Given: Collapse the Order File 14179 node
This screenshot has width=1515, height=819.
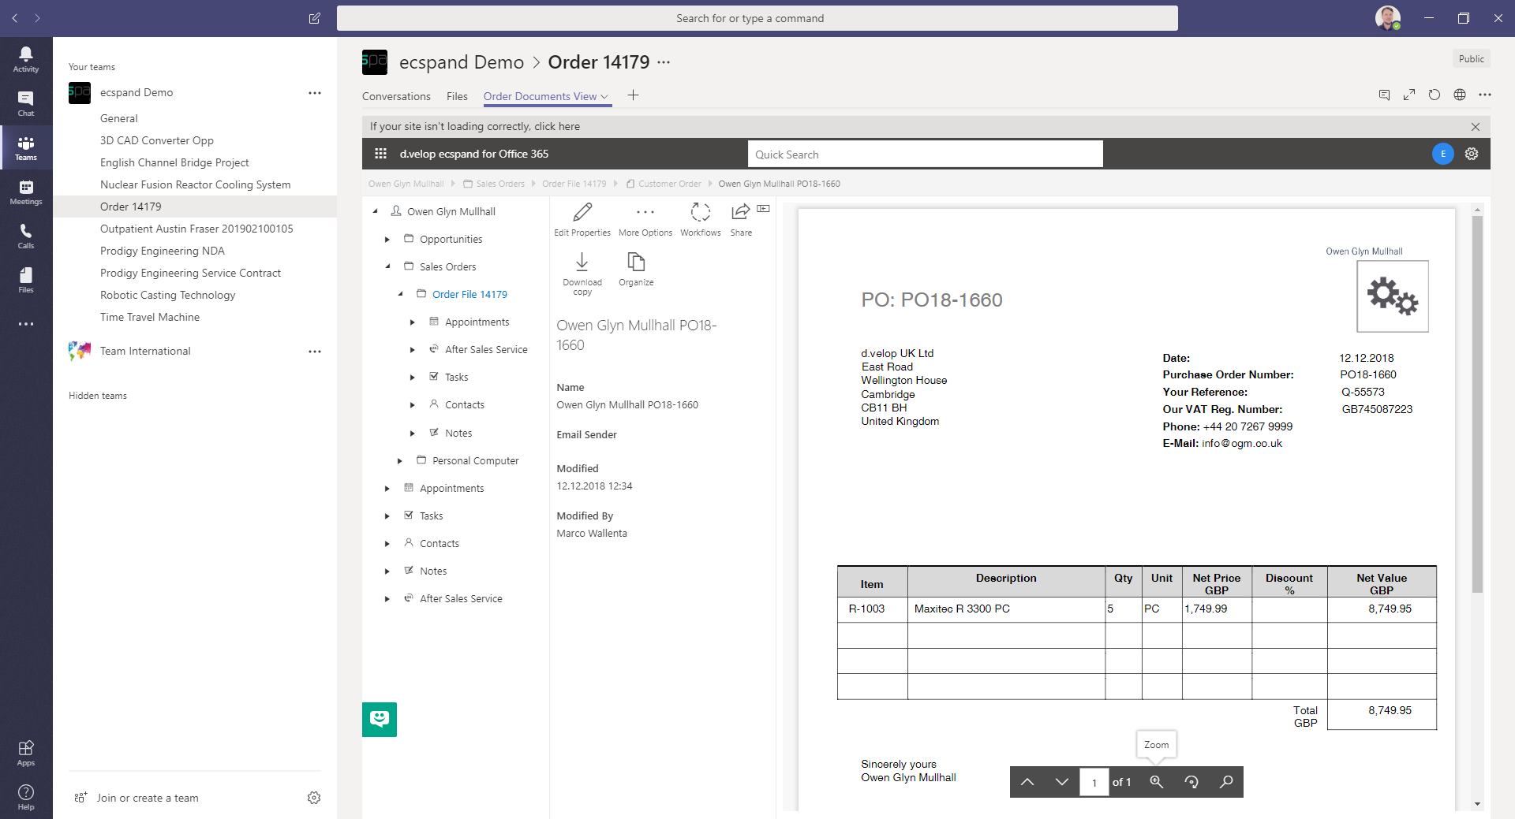Looking at the screenshot, I should pyautogui.click(x=400, y=294).
